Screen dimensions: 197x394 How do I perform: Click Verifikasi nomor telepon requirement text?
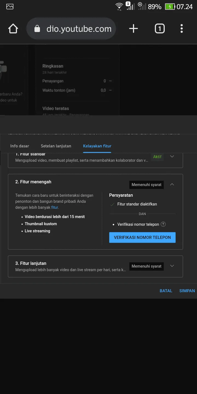pyautogui.click(x=138, y=224)
